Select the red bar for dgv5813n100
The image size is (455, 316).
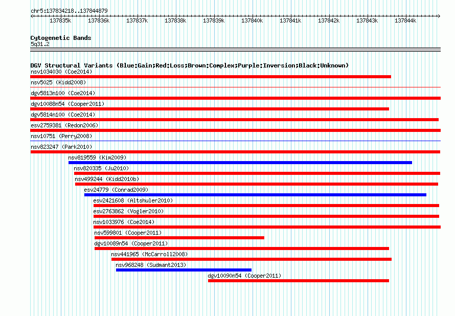pos(235,98)
